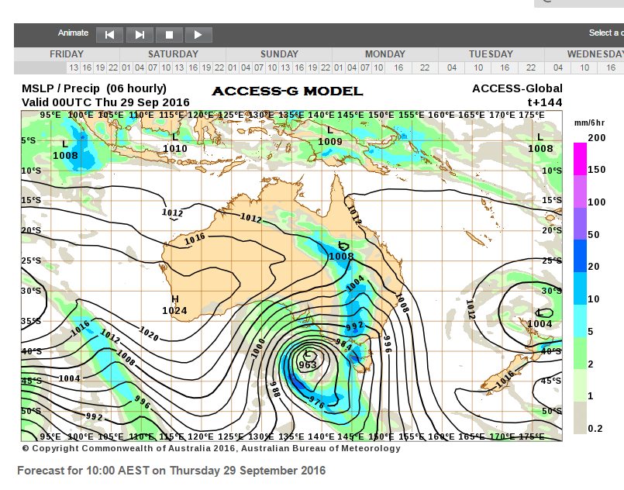Click the magenta 200 mm legend swatch
The image size is (624, 490).
[x=580, y=159]
